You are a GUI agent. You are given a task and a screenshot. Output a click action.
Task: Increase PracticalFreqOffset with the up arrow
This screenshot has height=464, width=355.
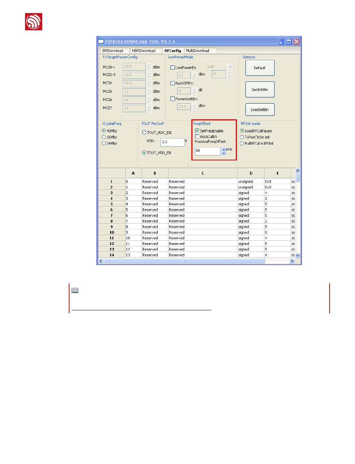(223, 149)
